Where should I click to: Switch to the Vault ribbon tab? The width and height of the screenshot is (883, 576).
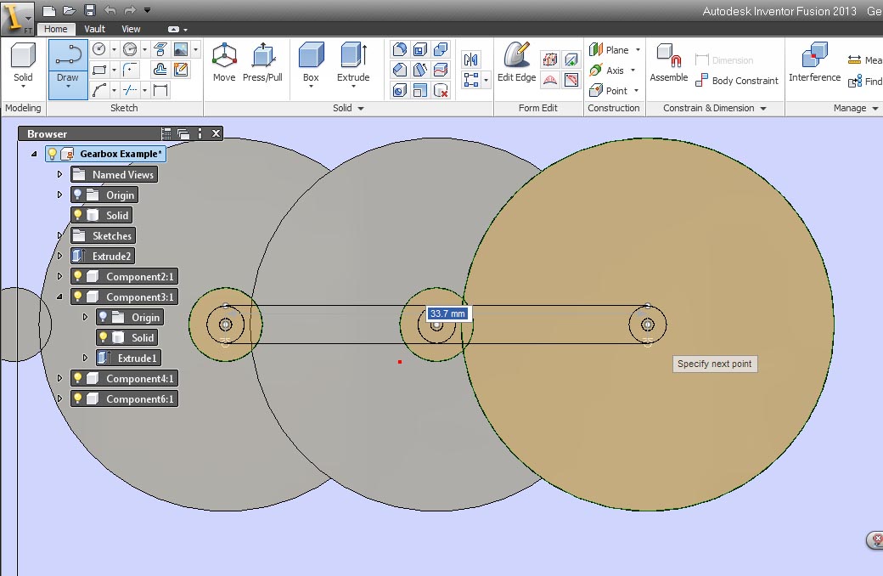click(95, 29)
